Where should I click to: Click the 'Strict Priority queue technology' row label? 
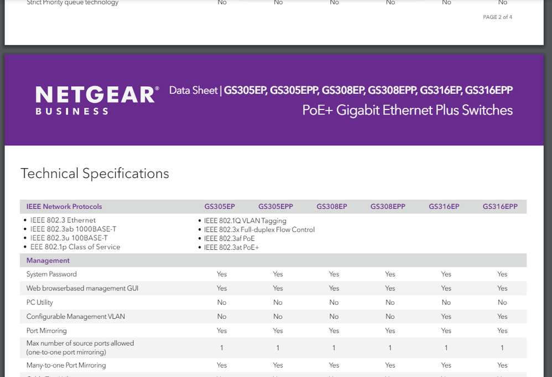tap(72, 3)
